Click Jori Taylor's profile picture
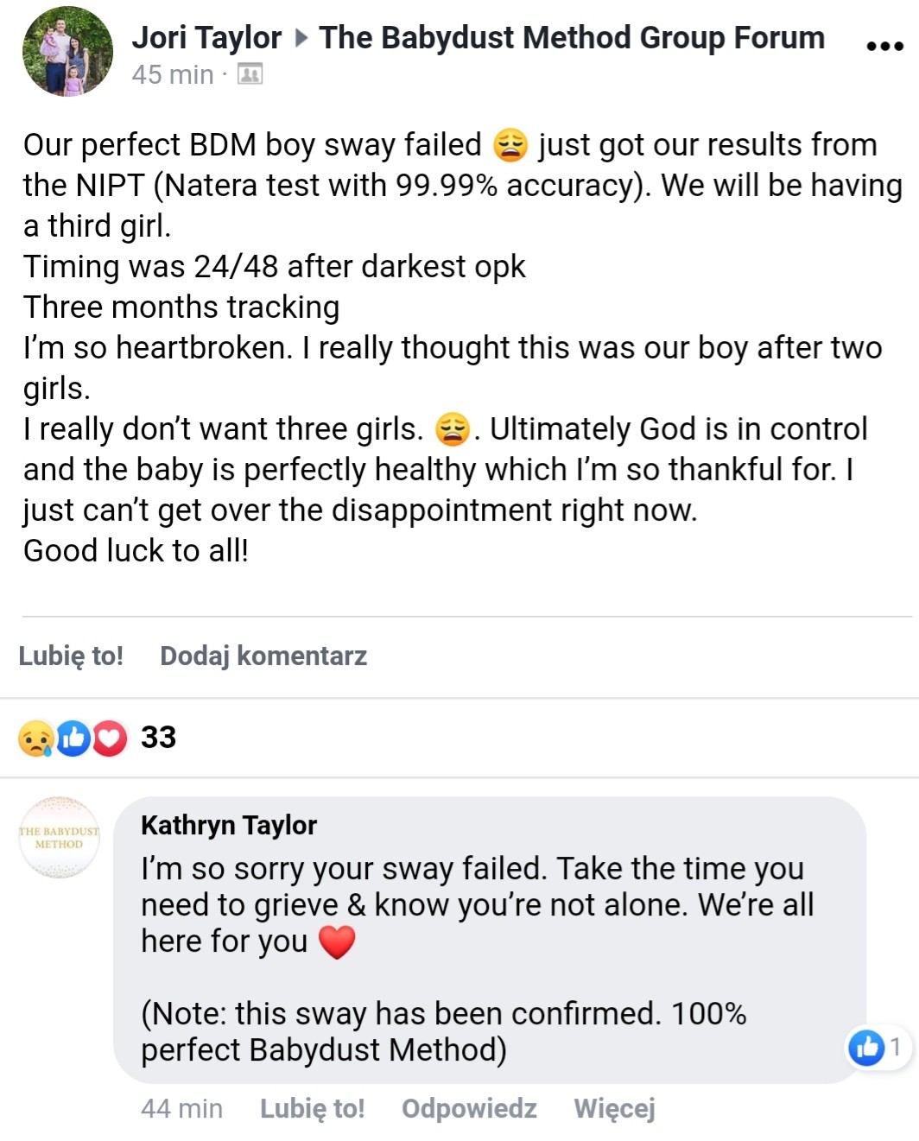The width and height of the screenshot is (919, 1141). (67, 51)
